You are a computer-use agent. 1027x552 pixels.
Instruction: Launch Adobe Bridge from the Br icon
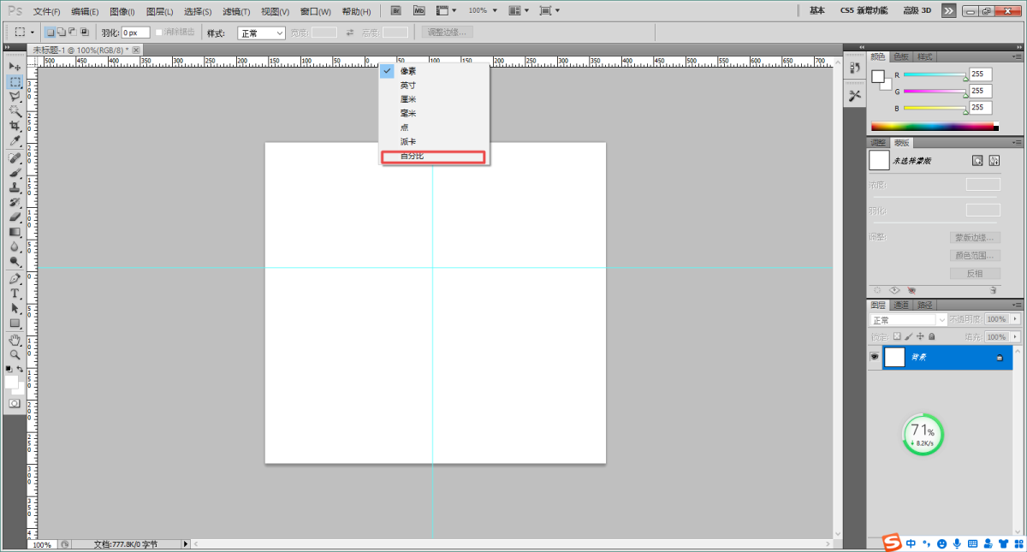click(x=396, y=10)
